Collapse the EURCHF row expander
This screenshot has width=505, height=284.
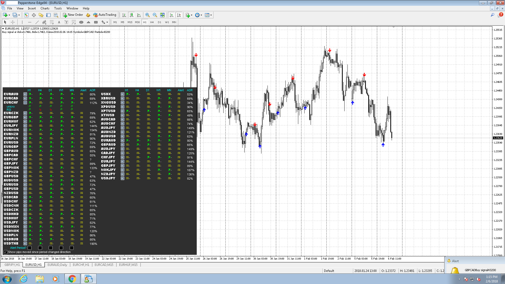(25, 103)
